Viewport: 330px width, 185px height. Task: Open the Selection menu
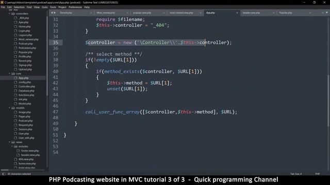pos(19,7)
